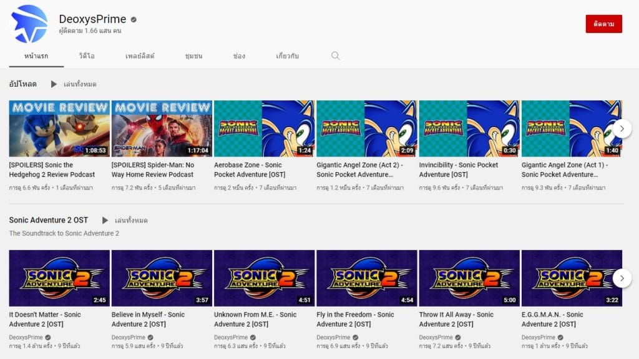The image size is (639, 359).
Task: Click the play-all icon beside อัปโหลด
Action: point(54,84)
